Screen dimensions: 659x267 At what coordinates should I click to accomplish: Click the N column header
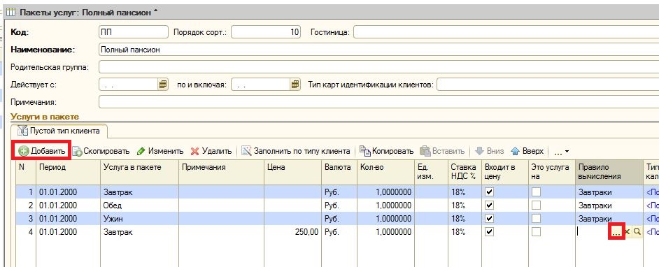pos(26,172)
